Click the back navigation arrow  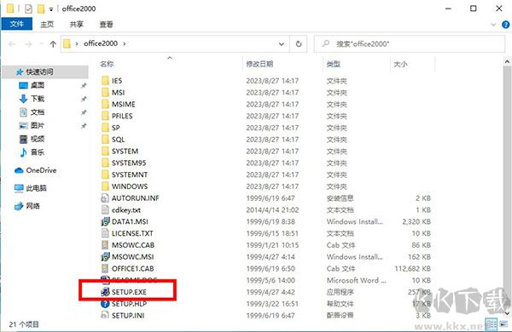pos(12,44)
